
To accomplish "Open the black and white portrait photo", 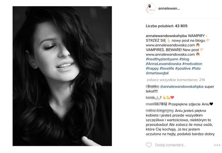I will [x=62, y=76].
